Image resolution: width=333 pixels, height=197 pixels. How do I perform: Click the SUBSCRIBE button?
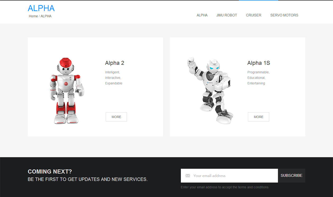tap(292, 176)
